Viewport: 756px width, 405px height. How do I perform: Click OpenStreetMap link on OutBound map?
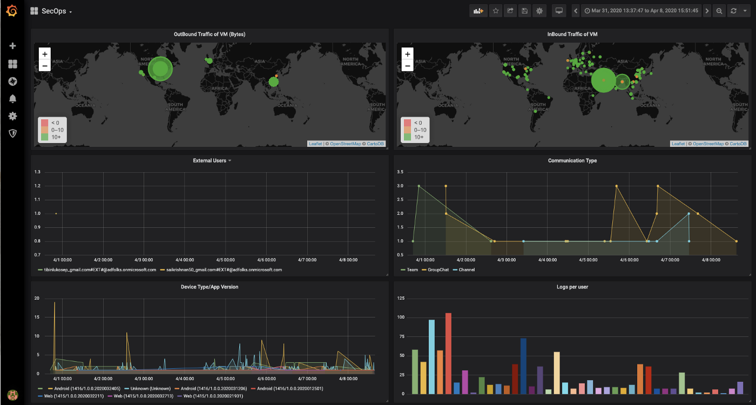point(345,144)
